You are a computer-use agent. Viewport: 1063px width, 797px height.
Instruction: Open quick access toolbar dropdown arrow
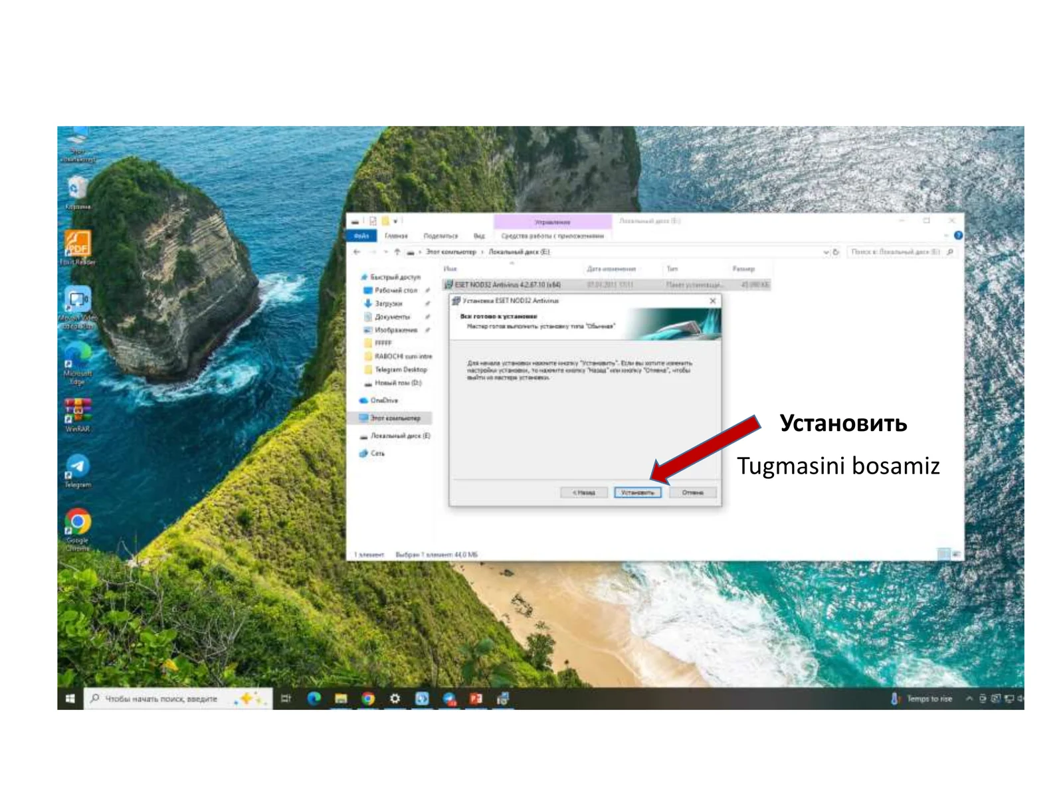[x=396, y=221]
